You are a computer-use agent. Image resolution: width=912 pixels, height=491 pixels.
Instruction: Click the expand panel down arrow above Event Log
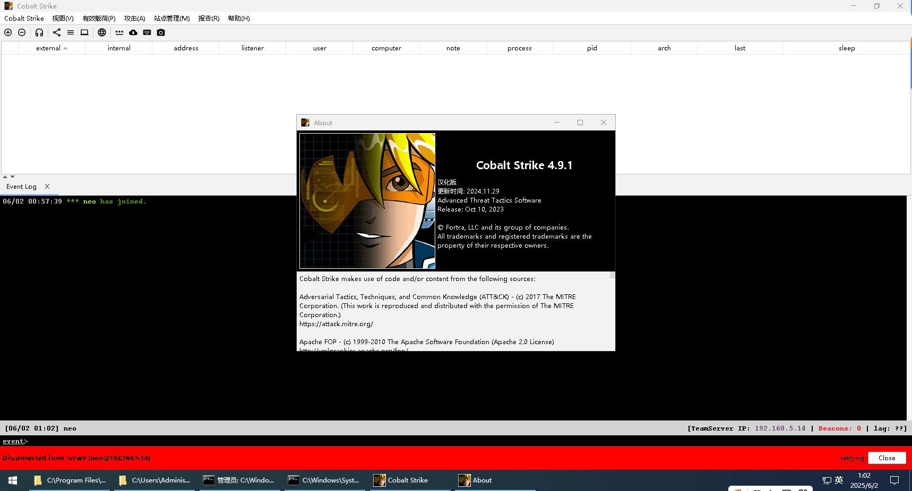(12, 177)
